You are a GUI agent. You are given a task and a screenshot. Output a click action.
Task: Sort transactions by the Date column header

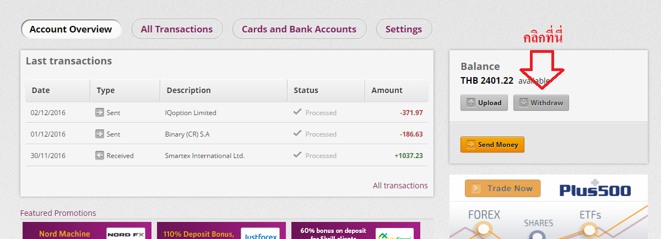[x=41, y=90]
